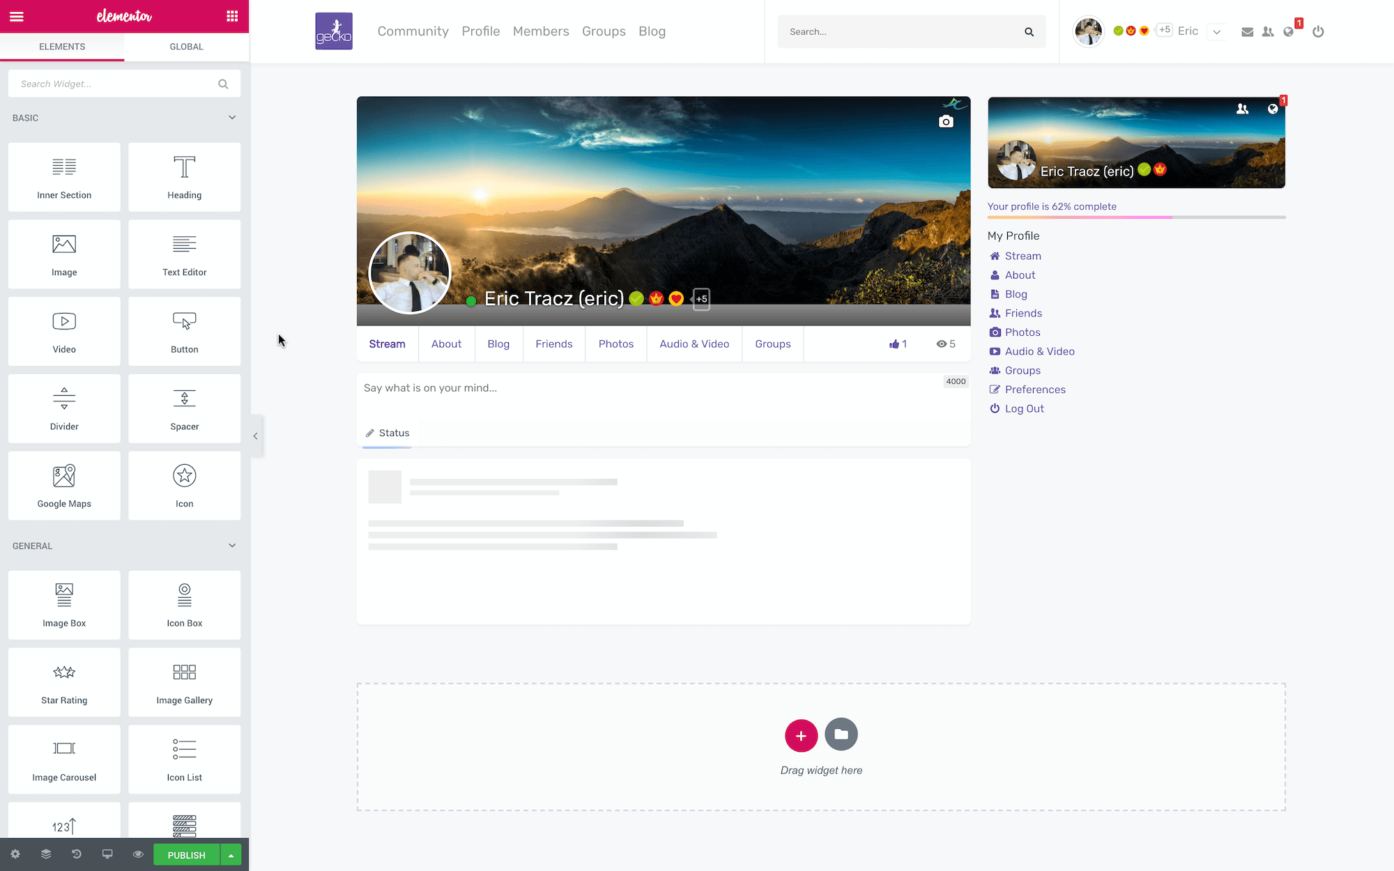1394x871 pixels.
Task: Toggle the history/undo panel icon
Action: click(76, 854)
